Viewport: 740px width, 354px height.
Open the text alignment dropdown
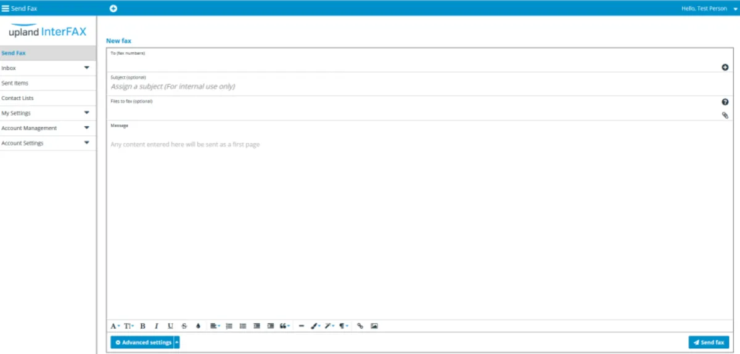coord(215,326)
